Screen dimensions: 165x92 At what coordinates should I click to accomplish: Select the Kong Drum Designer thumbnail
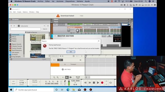pos(38,37)
